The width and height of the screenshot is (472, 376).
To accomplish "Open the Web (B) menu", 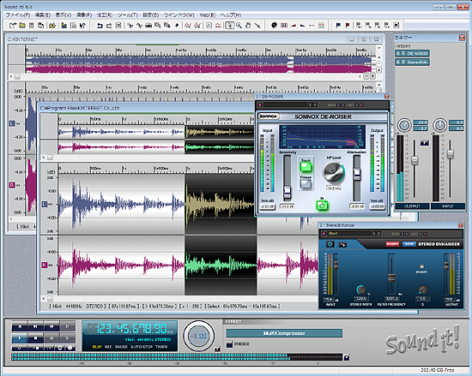I will pos(208,15).
